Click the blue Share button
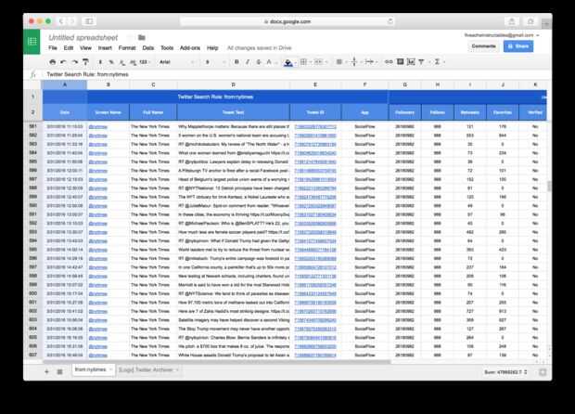Viewport: 575px width, 414px height. click(518, 46)
